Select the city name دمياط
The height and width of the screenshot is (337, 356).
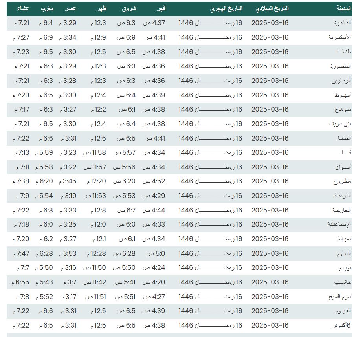coord(344,239)
